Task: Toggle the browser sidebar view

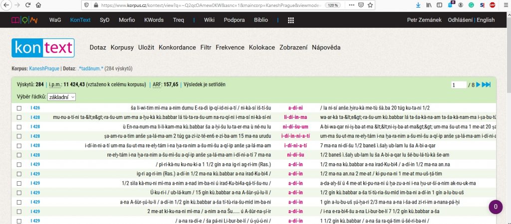Action: pos(439,5)
